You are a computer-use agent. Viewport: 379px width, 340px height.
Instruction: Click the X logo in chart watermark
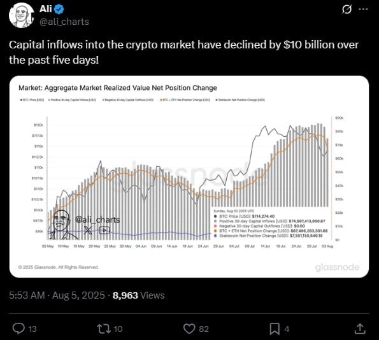(x=88, y=230)
